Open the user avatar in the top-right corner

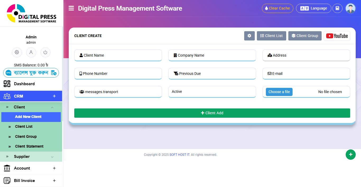click(x=350, y=8)
